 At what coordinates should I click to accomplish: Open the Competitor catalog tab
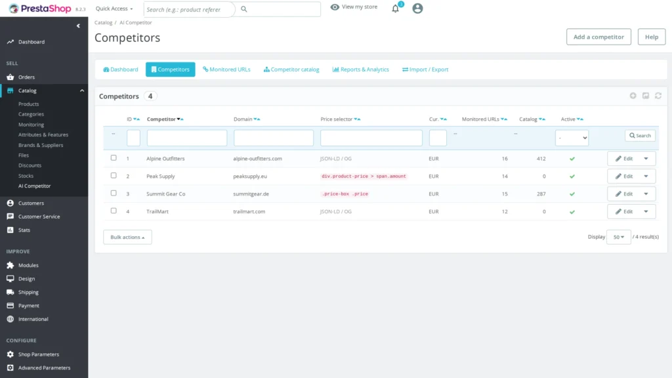tap(291, 70)
